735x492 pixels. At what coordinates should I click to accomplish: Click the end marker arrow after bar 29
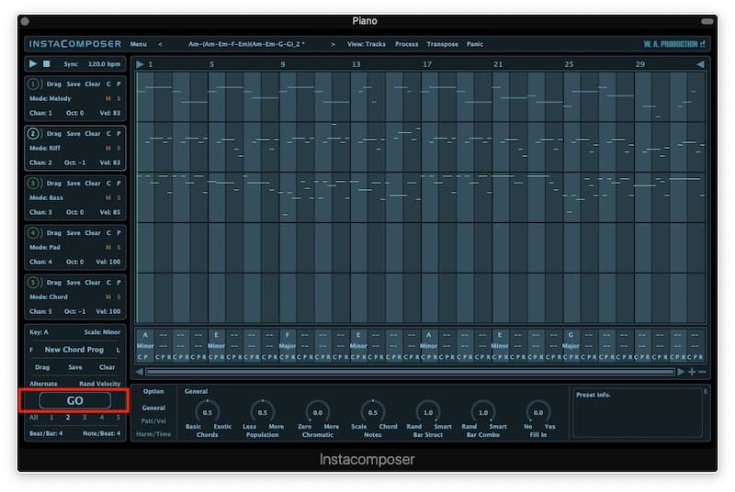700,64
